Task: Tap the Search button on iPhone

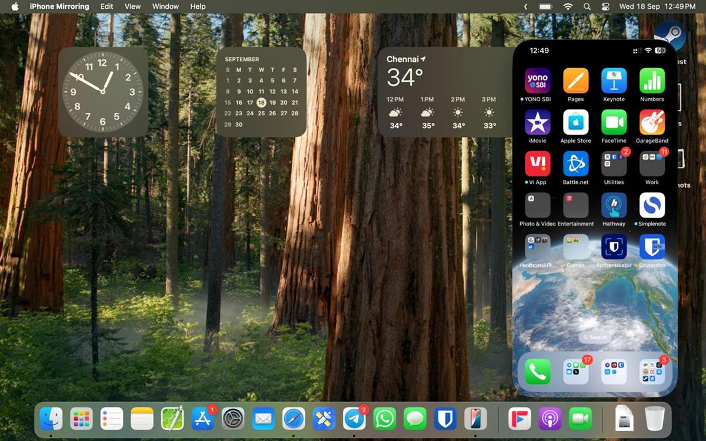Action: point(594,337)
